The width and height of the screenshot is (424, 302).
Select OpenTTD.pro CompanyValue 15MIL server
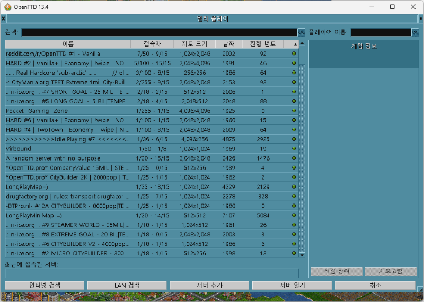[x=152, y=167]
